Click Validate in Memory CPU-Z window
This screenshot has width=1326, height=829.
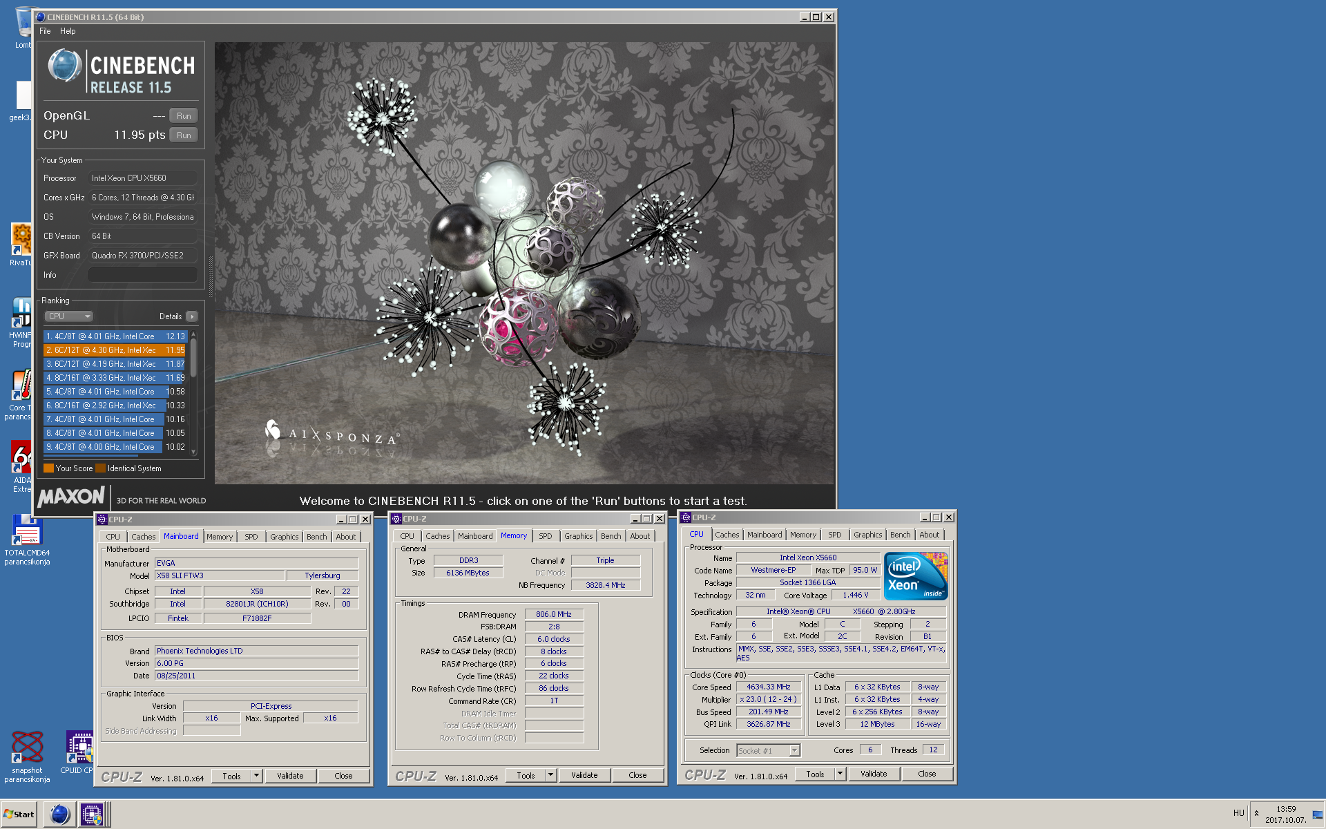coord(584,775)
